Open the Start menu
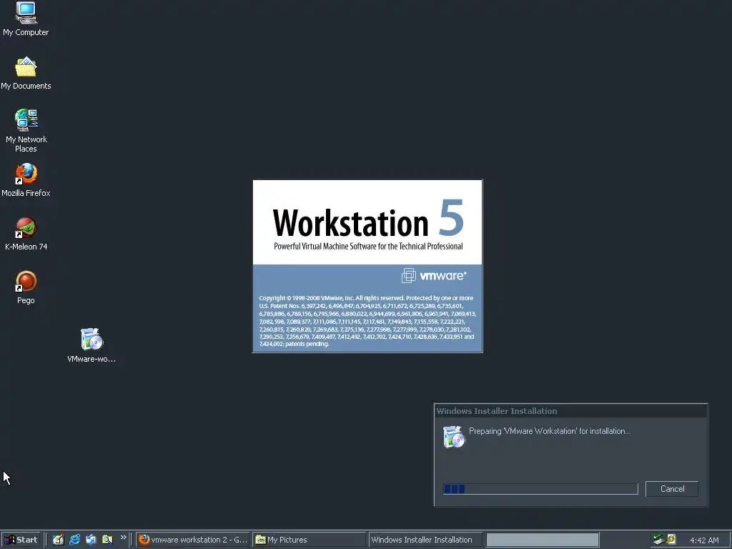Viewport: 732px width, 549px height. (x=21, y=540)
